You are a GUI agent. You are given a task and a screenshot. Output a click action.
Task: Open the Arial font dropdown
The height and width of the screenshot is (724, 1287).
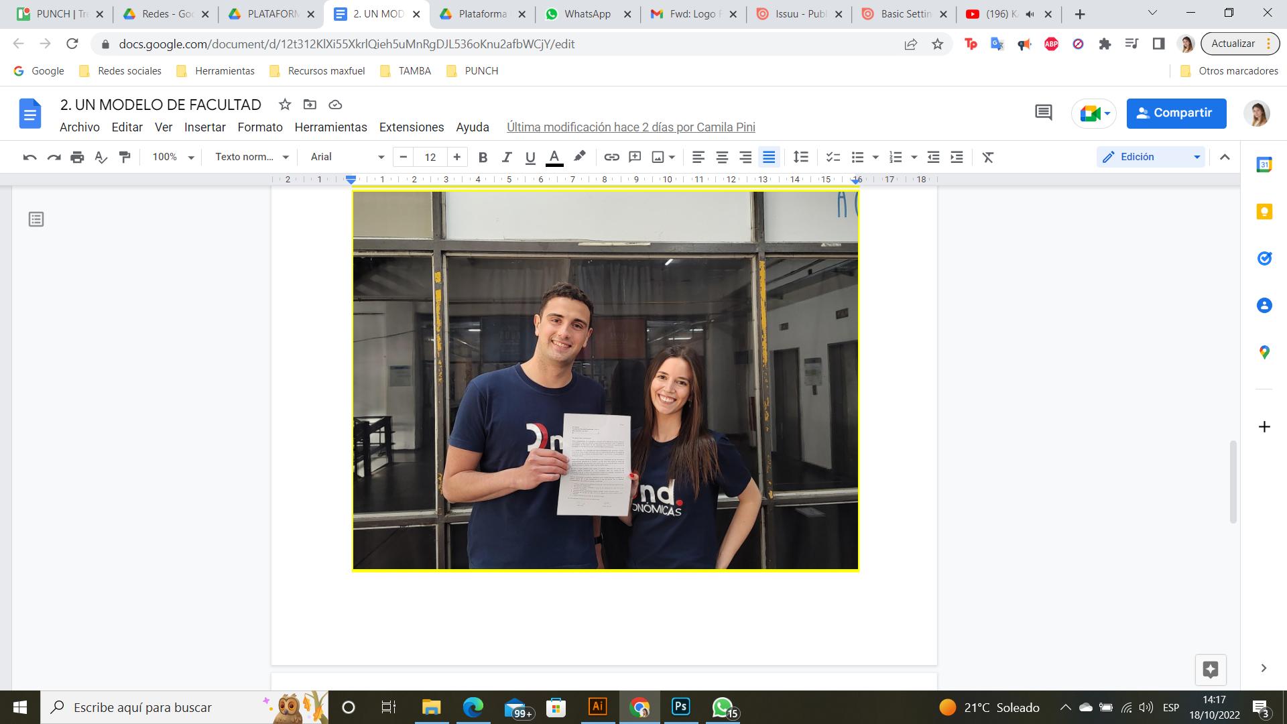(347, 157)
